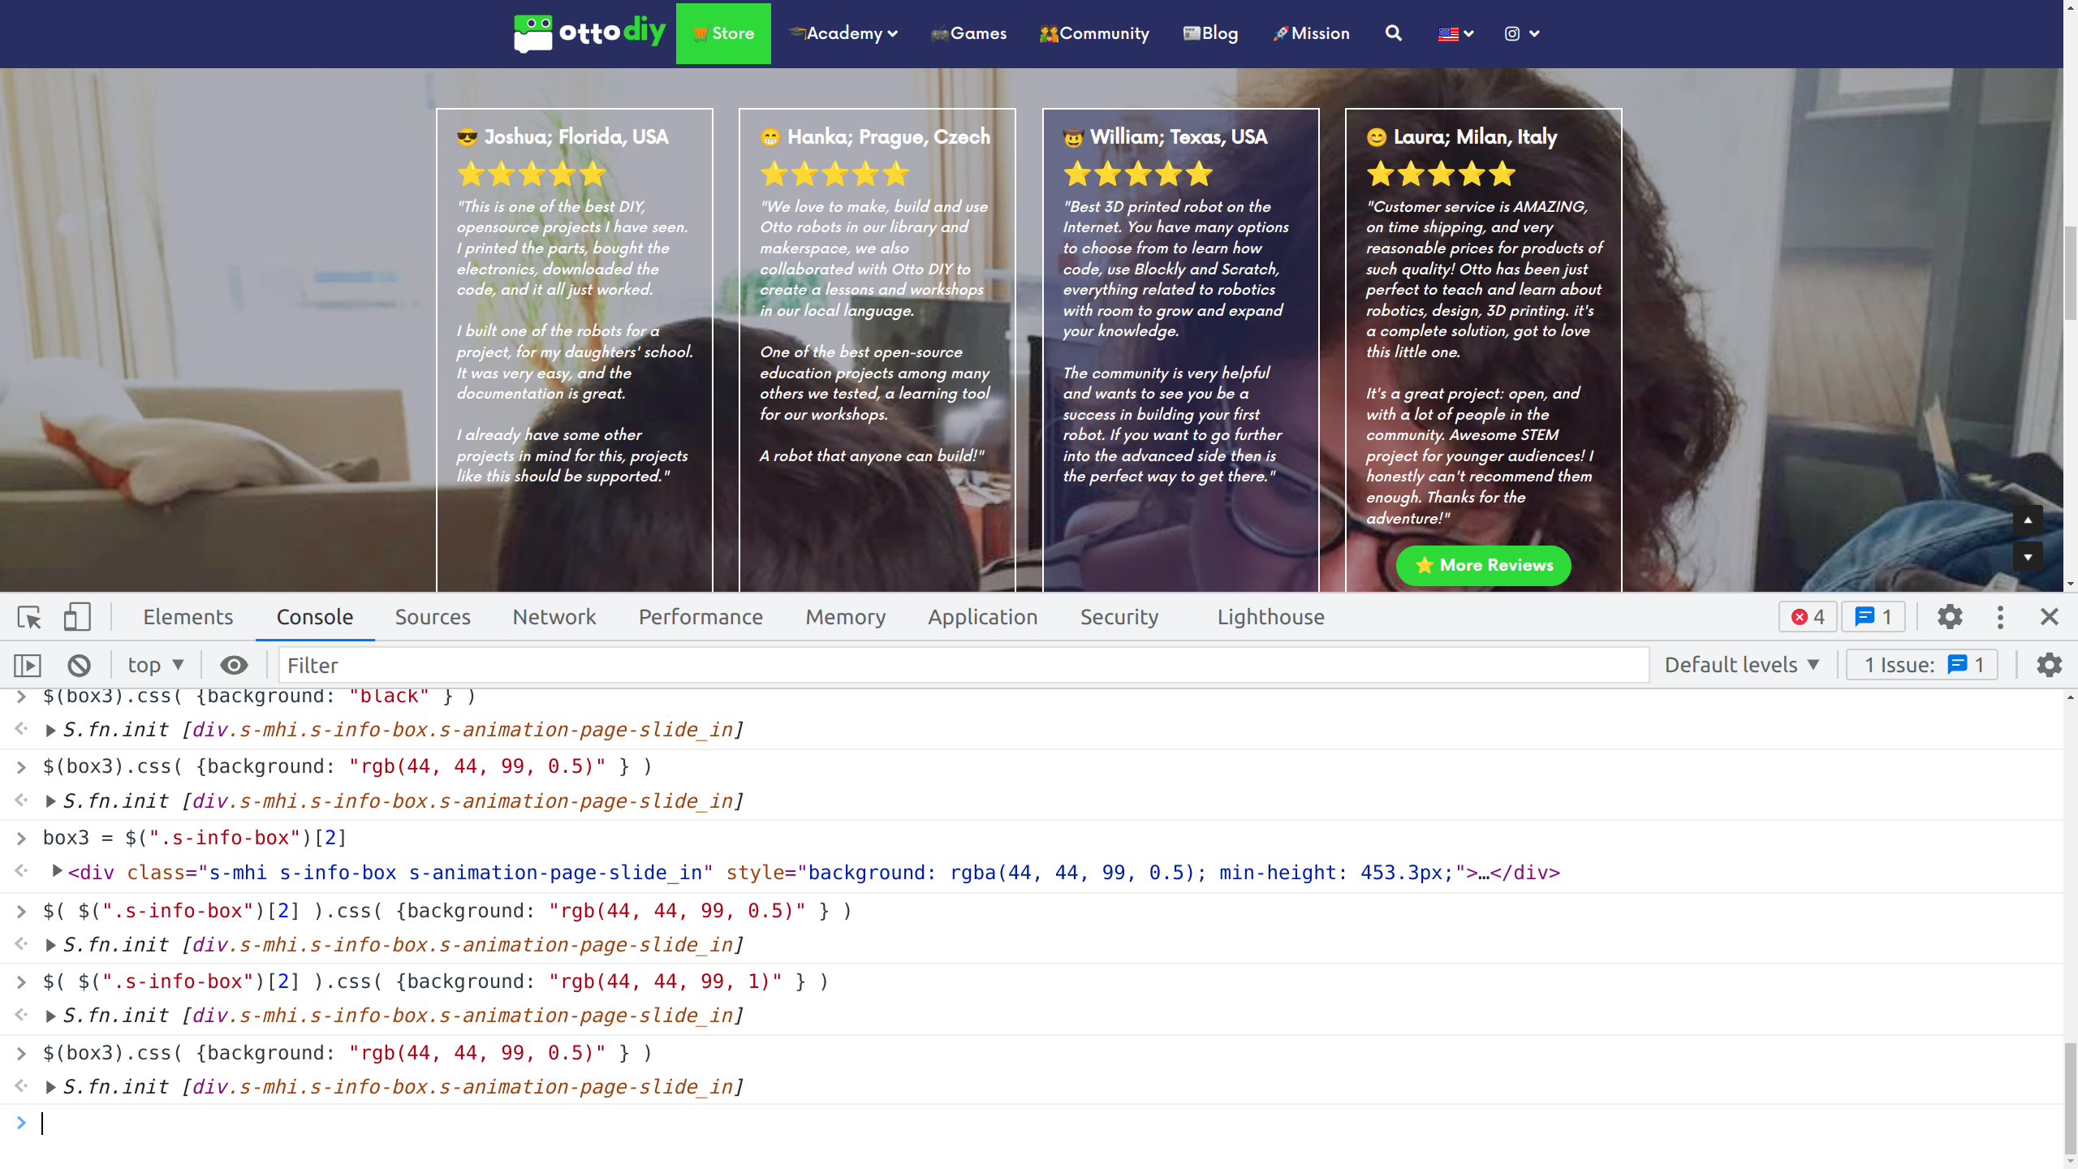
Task: Click the website search magnifier icon
Action: coord(1393,33)
